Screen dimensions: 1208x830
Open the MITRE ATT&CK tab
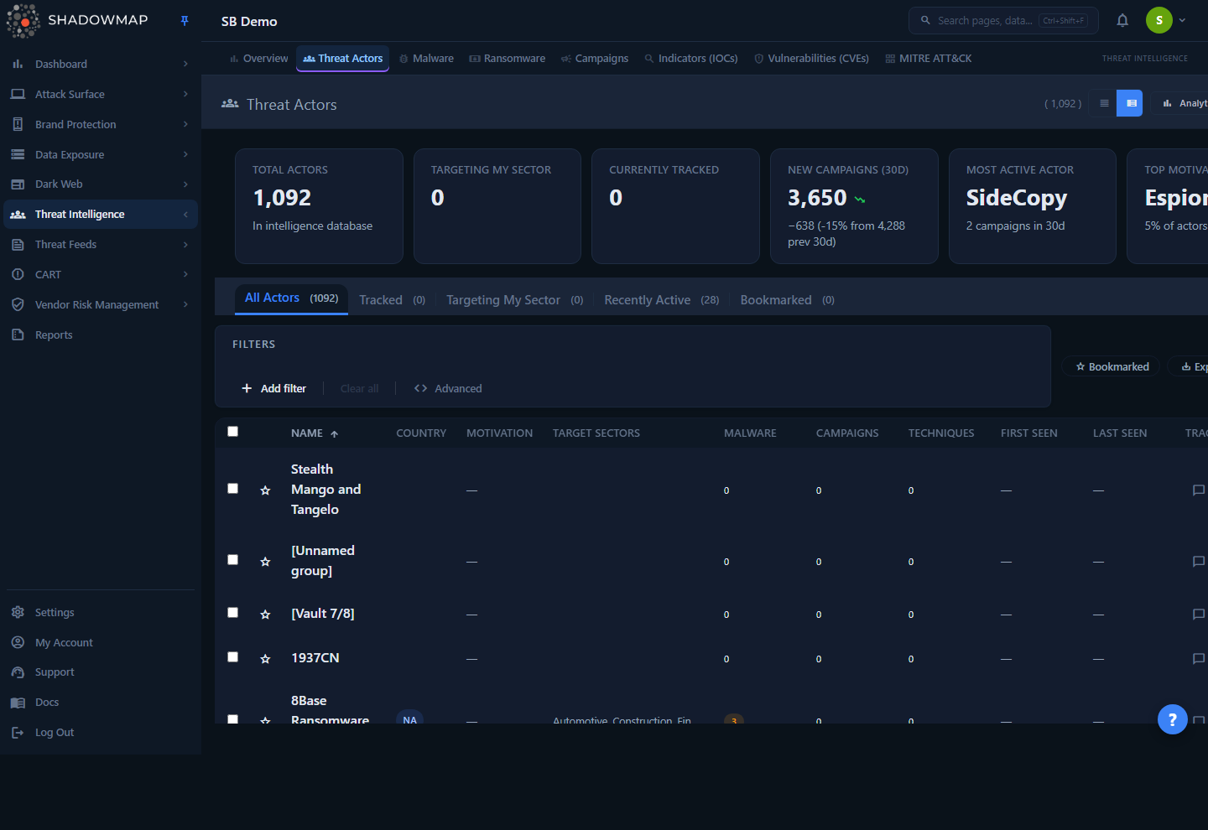(929, 59)
